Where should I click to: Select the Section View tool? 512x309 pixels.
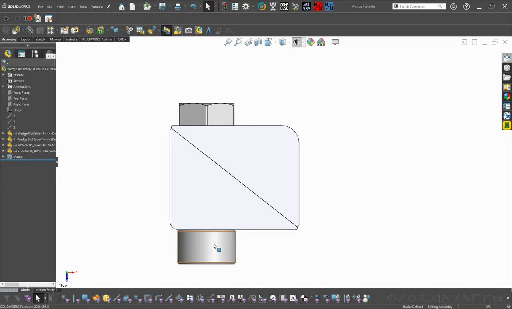(x=258, y=42)
